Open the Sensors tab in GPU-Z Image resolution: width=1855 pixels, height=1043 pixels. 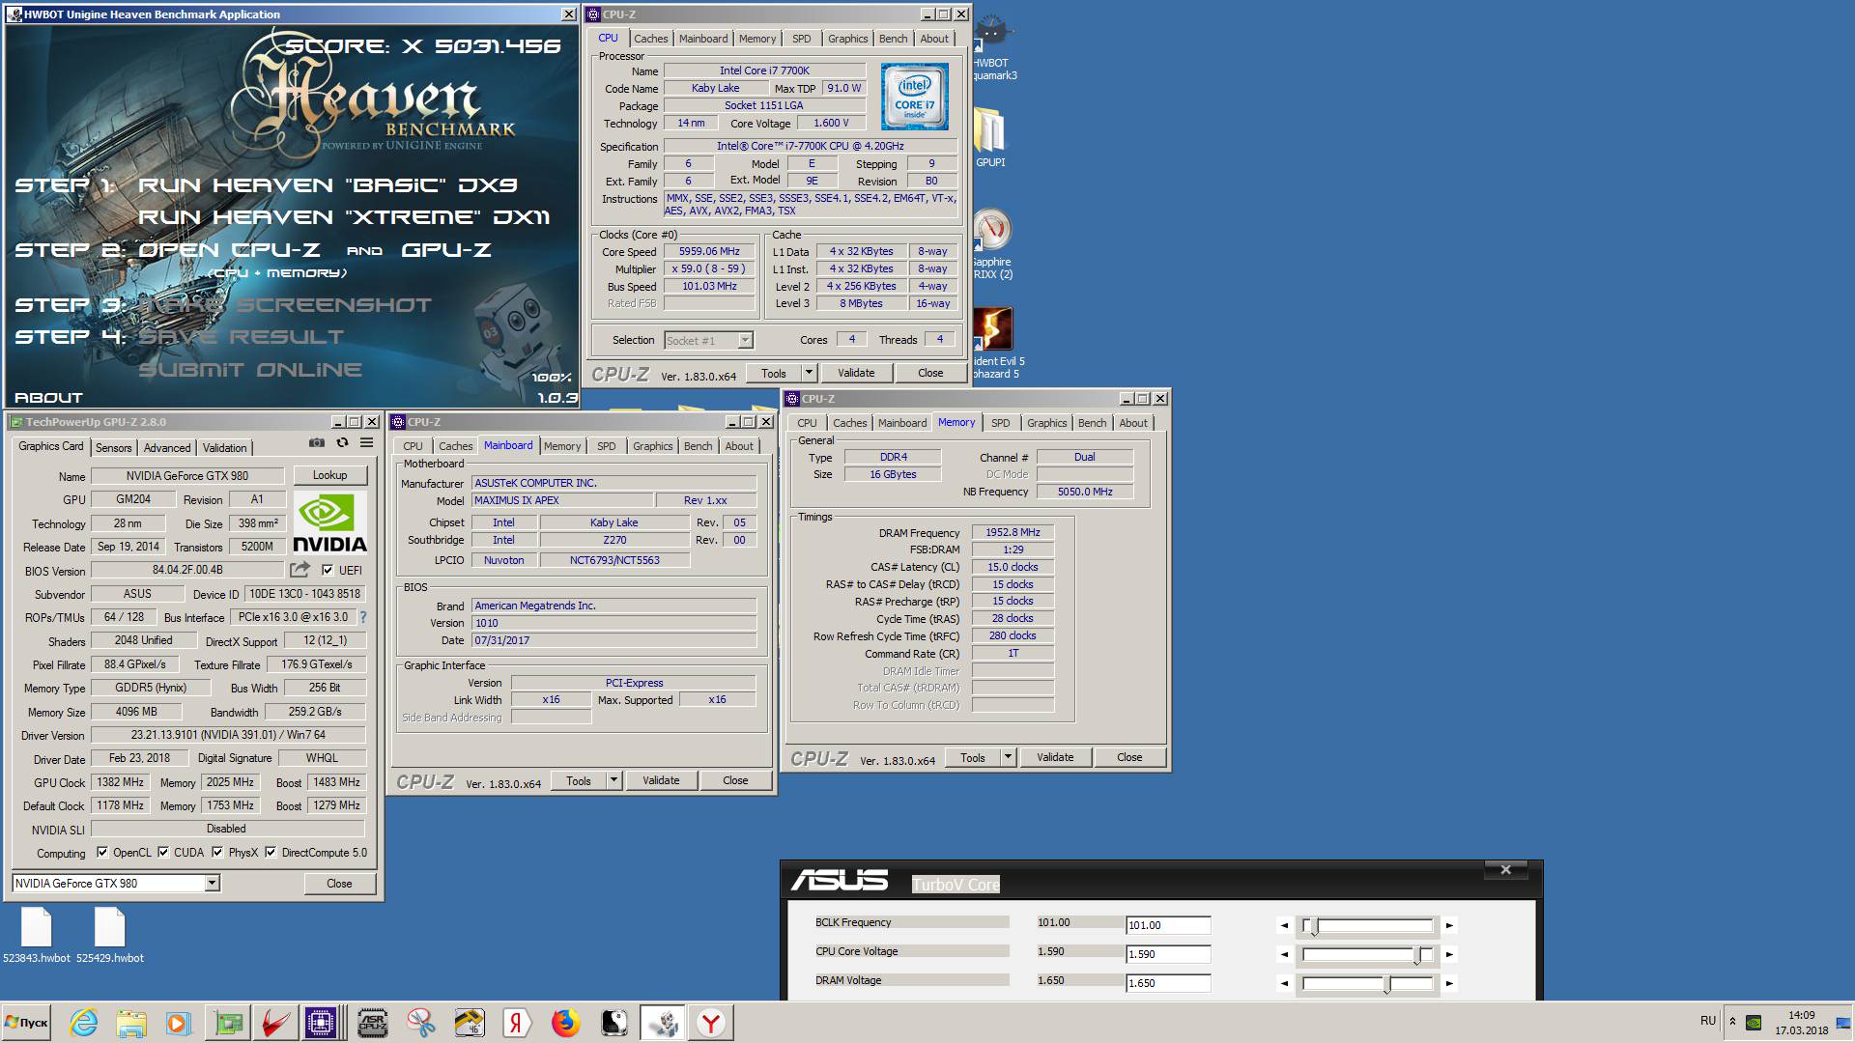pyautogui.click(x=113, y=447)
